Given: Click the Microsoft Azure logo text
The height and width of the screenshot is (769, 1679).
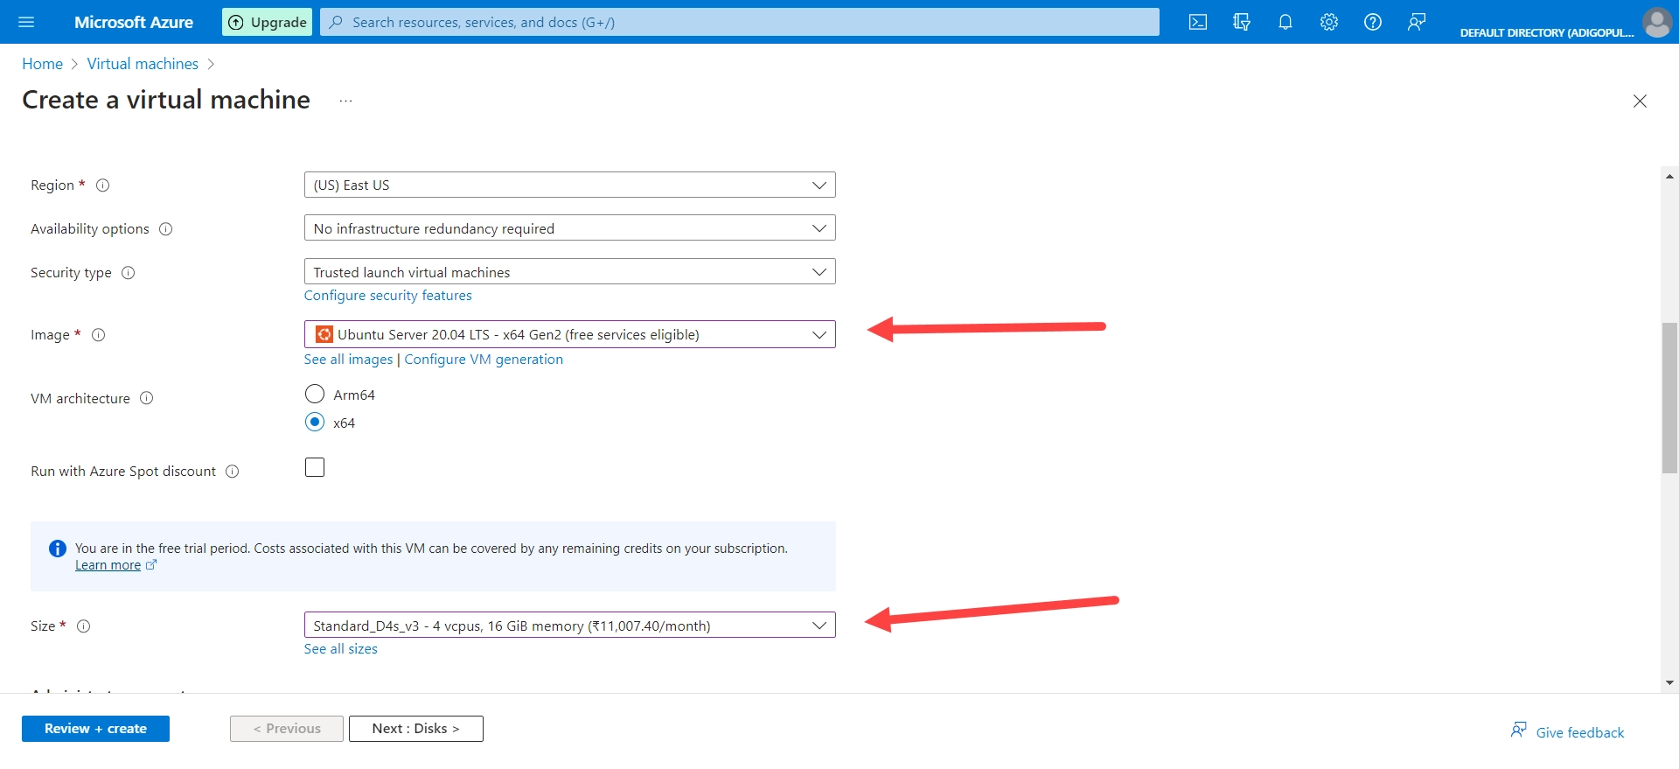Looking at the screenshot, I should pyautogui.click(x=134, y=22).
